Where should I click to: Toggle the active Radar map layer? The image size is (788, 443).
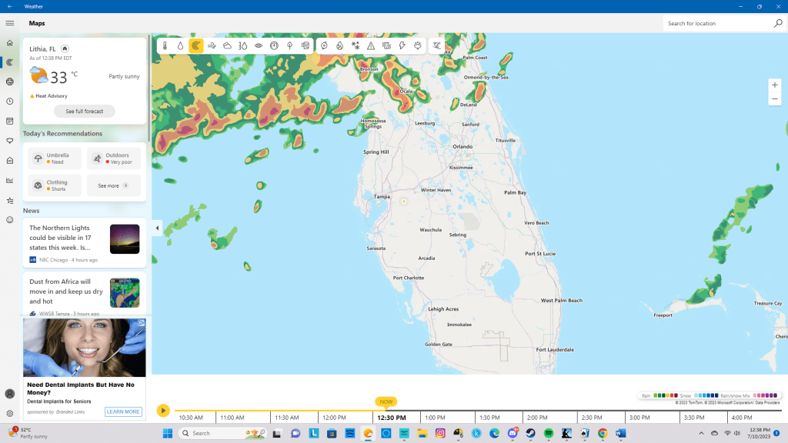tap(196, 46)
